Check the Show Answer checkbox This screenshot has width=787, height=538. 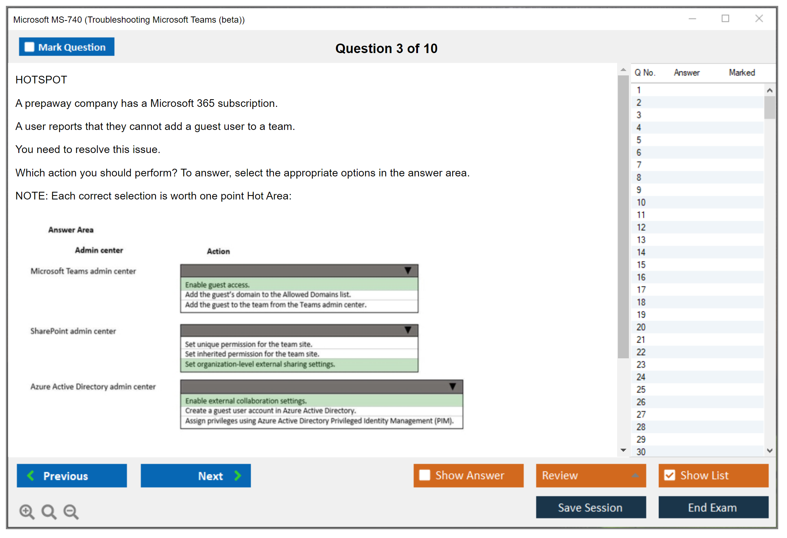click(x=425, y=475)
